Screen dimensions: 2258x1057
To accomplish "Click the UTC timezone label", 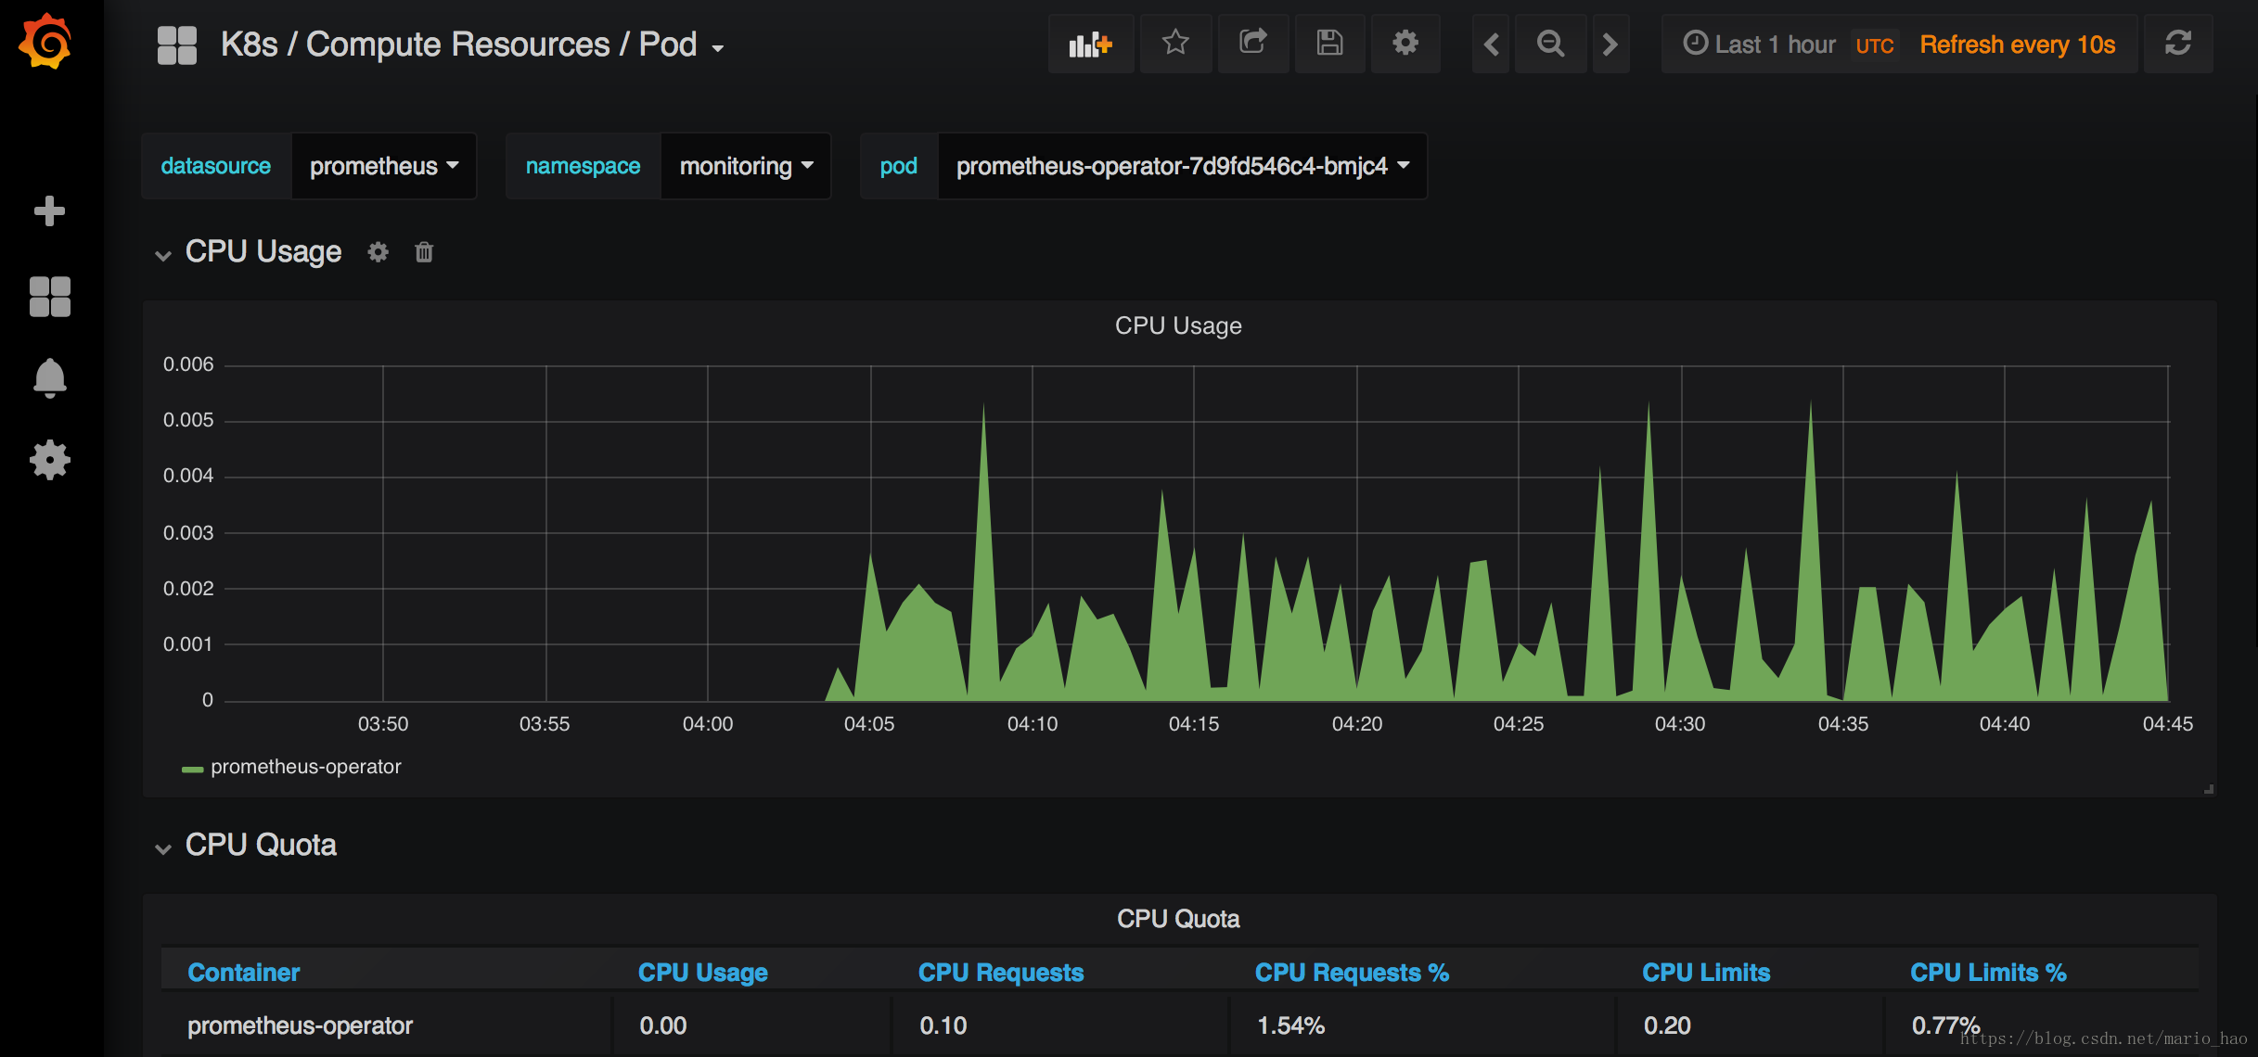I will point(1875,45).
